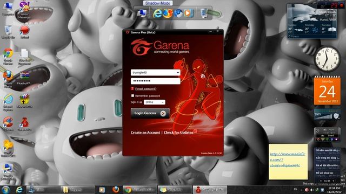Click the volume icon in system tray
The height and width of the screenshot is (194, 346).
tap(312, 190)
